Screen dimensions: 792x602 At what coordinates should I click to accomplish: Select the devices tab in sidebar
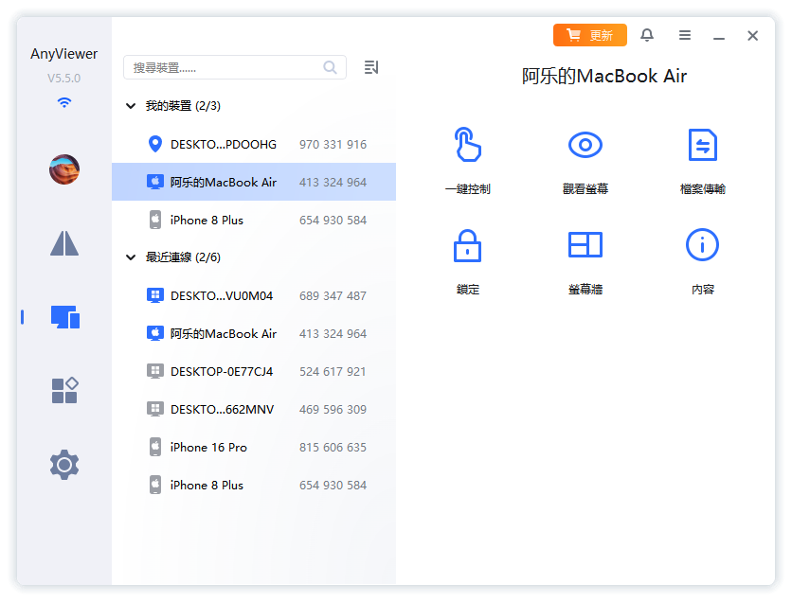(x=64, y=317)
